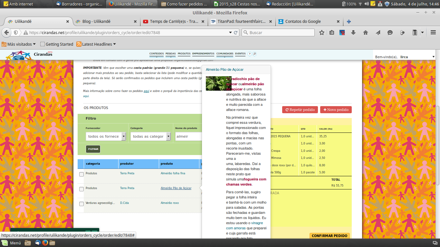Click the paper plane share icon

tap(378, 32)
